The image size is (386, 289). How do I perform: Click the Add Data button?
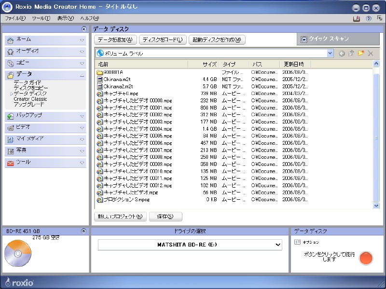pos(115,40)
